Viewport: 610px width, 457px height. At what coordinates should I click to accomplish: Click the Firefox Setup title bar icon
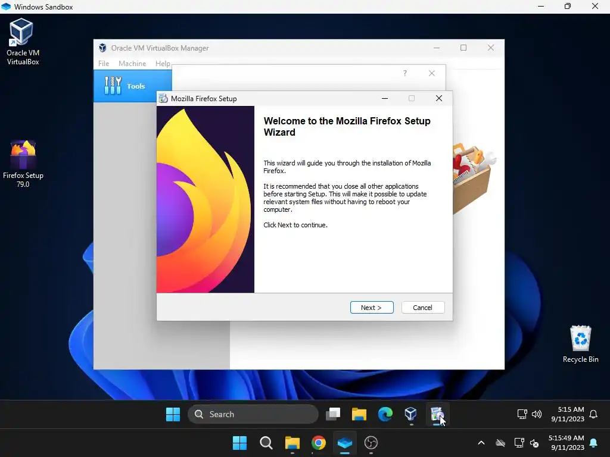pyautogui.click(x=163, y=98)
